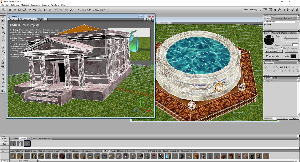The height and width of the screenshot is (162, 300).
Task: Click the Grass Preview name field
Action: click(x=279, y=22)
